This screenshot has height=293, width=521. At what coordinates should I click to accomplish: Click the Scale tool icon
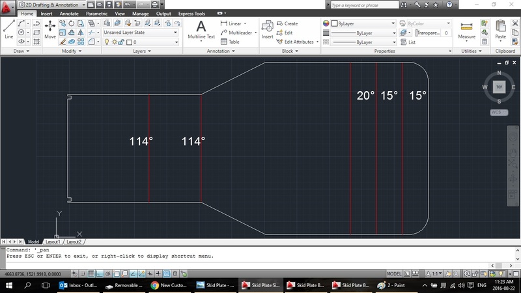tap(63, 33)
